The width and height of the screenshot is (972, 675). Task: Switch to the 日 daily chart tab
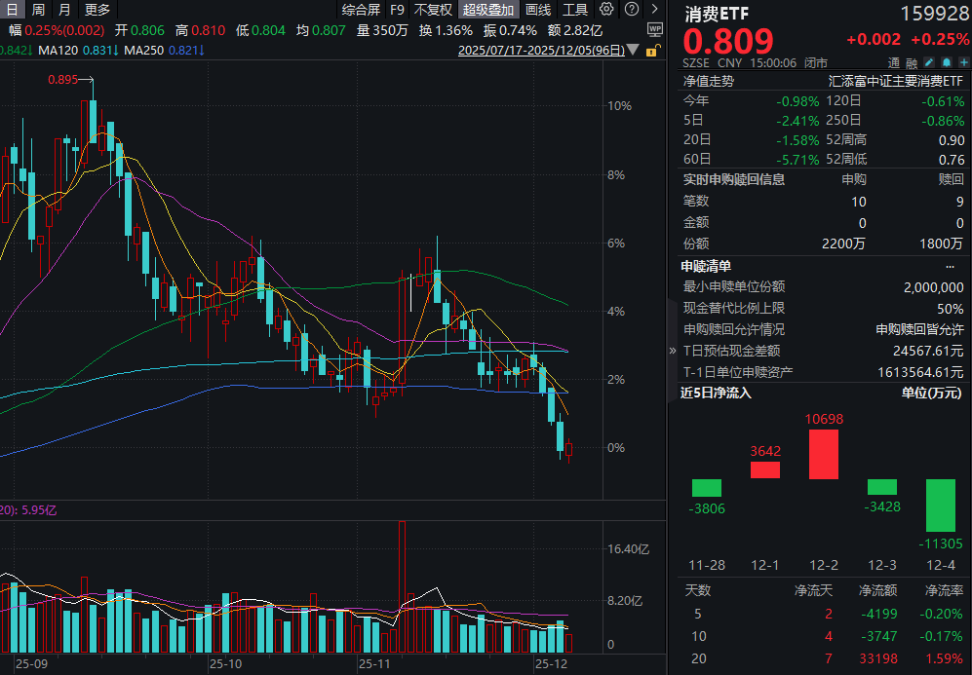(x=11, y=9)
